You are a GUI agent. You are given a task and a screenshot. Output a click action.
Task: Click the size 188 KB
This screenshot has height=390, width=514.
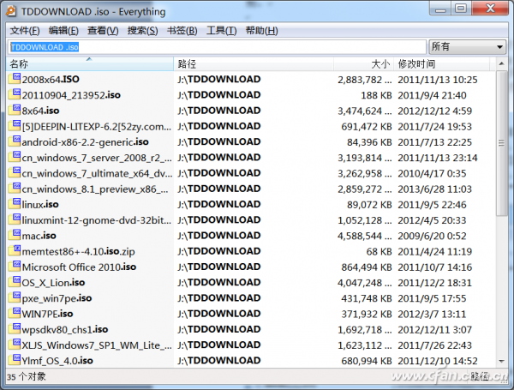click(376, 95)
